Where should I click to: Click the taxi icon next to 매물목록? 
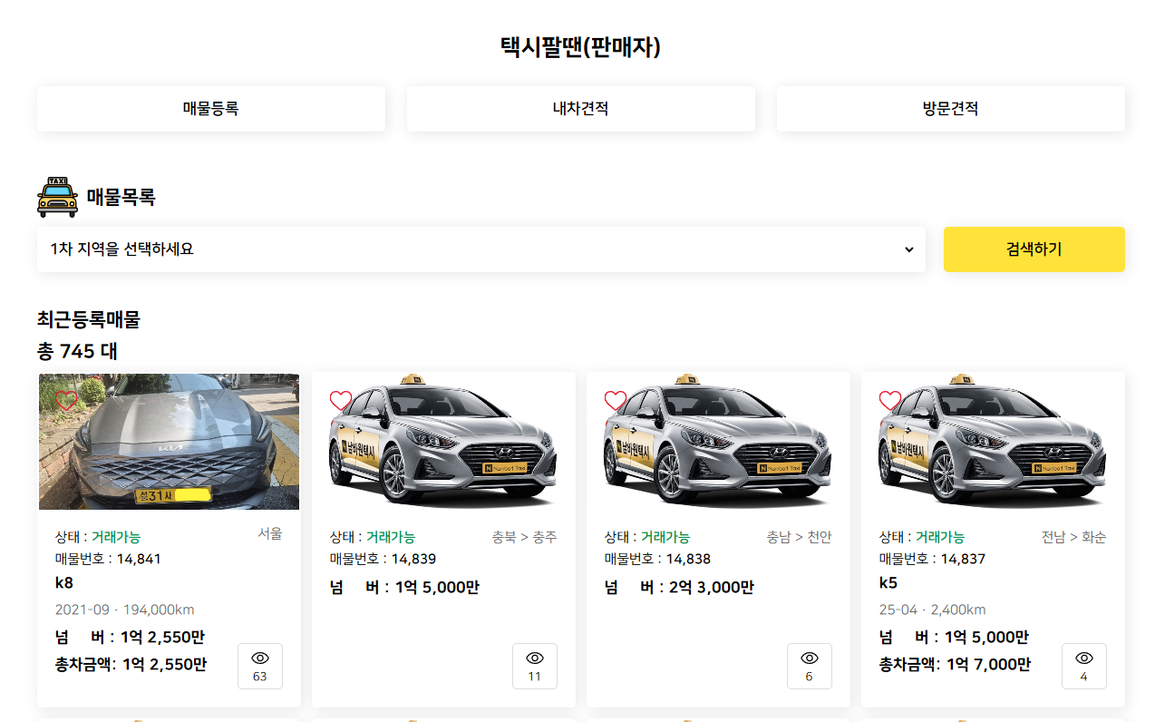56,196
